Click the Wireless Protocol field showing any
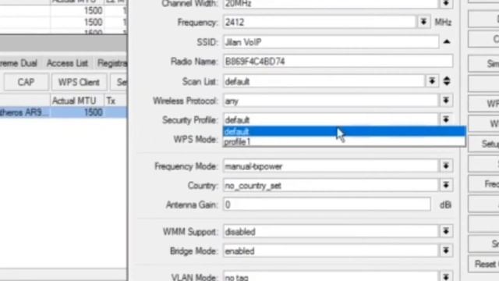Screen dimensions: 499x281 331,101
